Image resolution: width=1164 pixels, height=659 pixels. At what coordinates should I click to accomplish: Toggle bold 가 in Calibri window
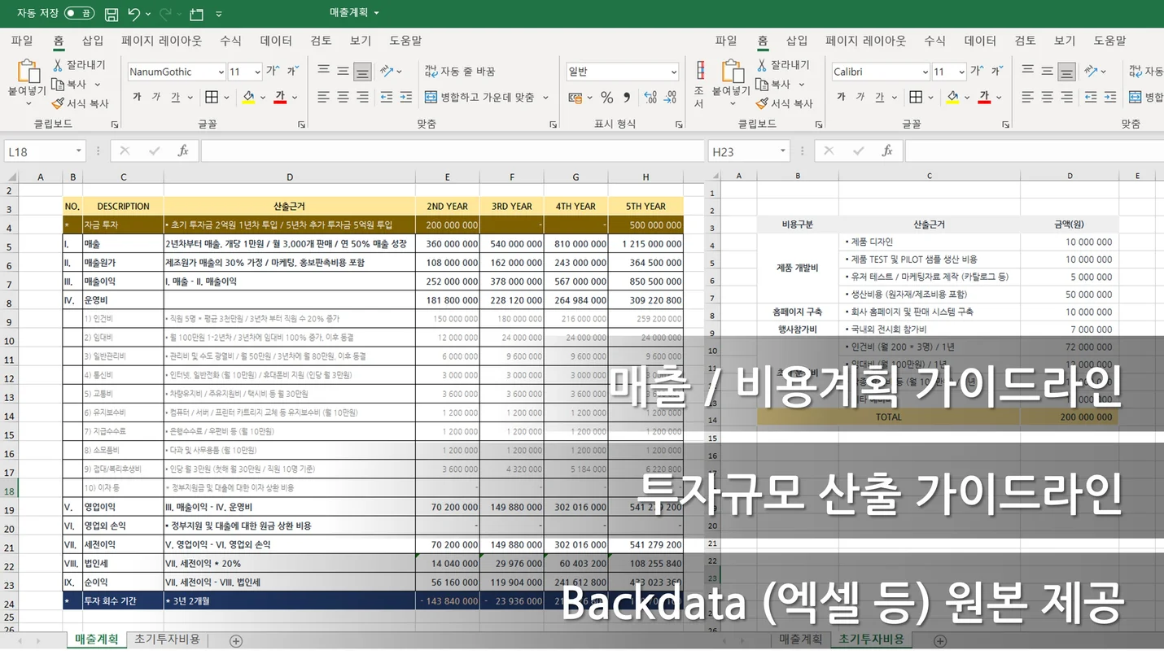click(841, 98)
